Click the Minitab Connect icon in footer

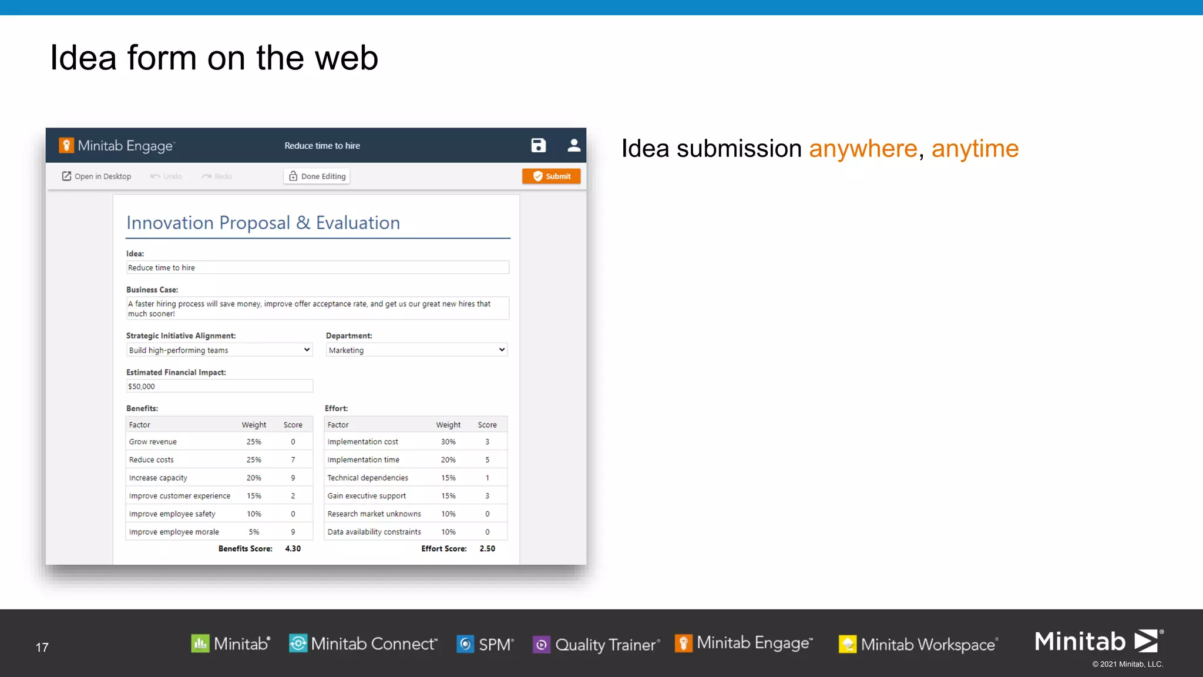298,644
